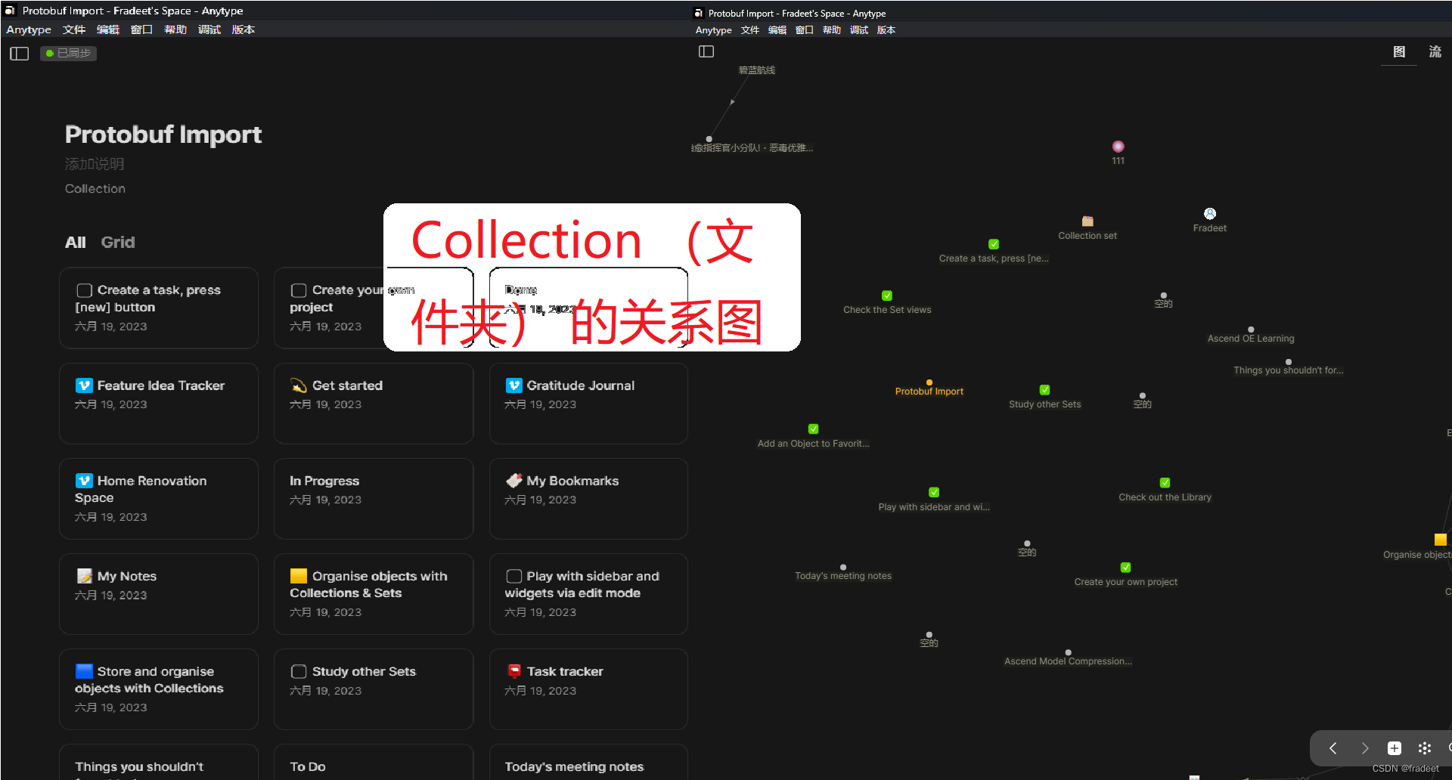This screenshot has height=780, width=1452.
Task: Select the Protobuf Import orange node
Action: click(929, 382)
